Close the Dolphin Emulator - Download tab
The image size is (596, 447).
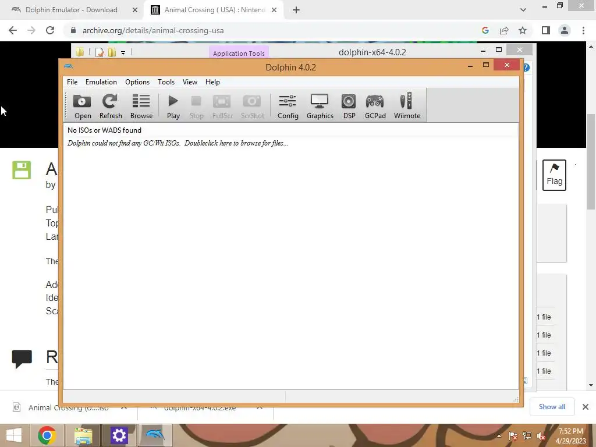(134, 10)
